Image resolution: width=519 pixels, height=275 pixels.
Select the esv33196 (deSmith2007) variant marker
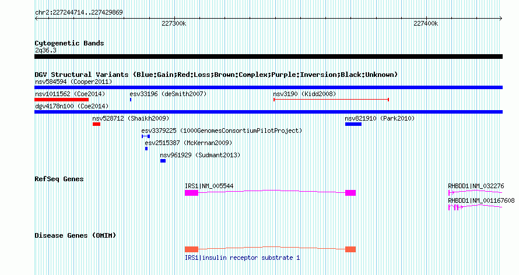(x=131, y=100)
